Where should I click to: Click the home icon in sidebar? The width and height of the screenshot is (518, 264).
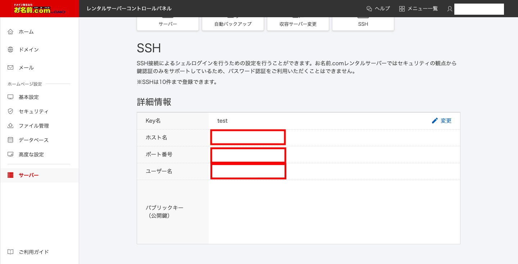coord(10,32)
